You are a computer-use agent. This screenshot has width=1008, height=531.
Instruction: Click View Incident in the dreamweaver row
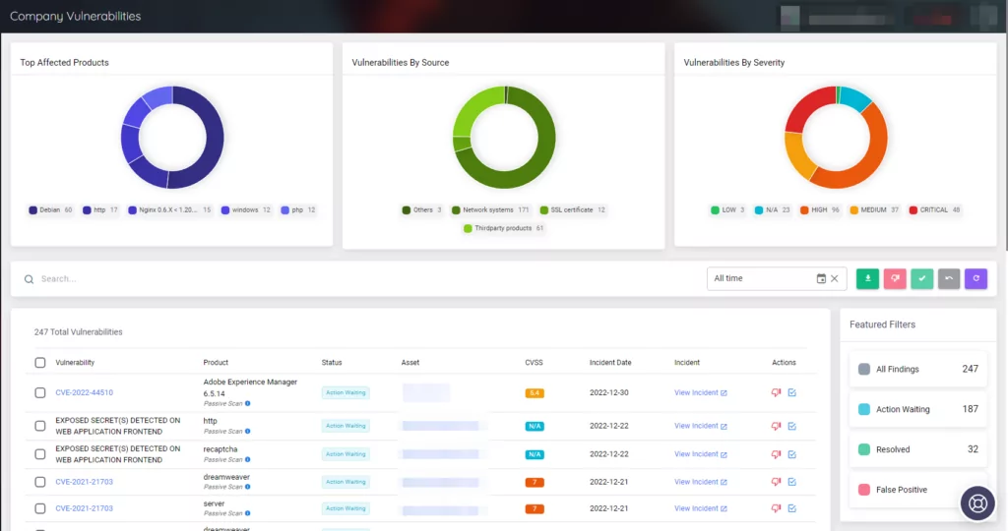pyautogui.click(x=701, y=482)
